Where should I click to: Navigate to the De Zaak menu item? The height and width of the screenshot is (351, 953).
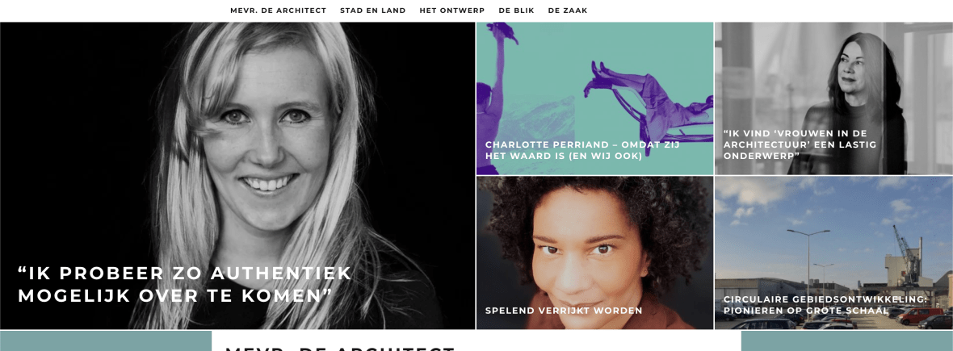click(x=568, y=10)
